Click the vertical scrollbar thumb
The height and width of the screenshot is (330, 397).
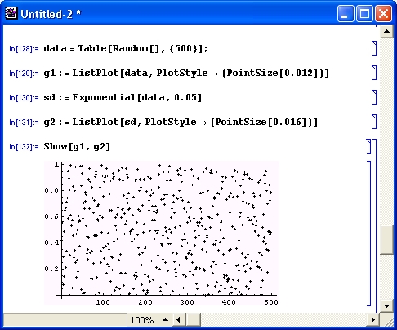386,239
